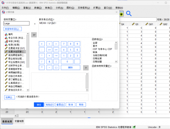
Task: Select the 志愿谁决定 [Q1] variable
Action: click(15, 48)
